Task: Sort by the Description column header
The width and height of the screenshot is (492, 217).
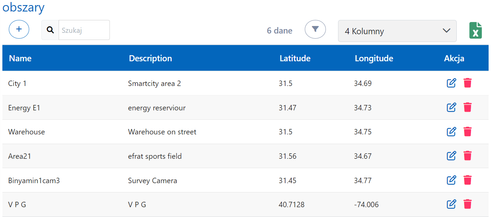Action: [x=151, y=58]
